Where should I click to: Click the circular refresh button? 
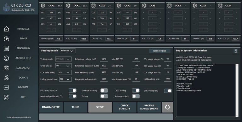pyautogui.click(x=167, y=107)
